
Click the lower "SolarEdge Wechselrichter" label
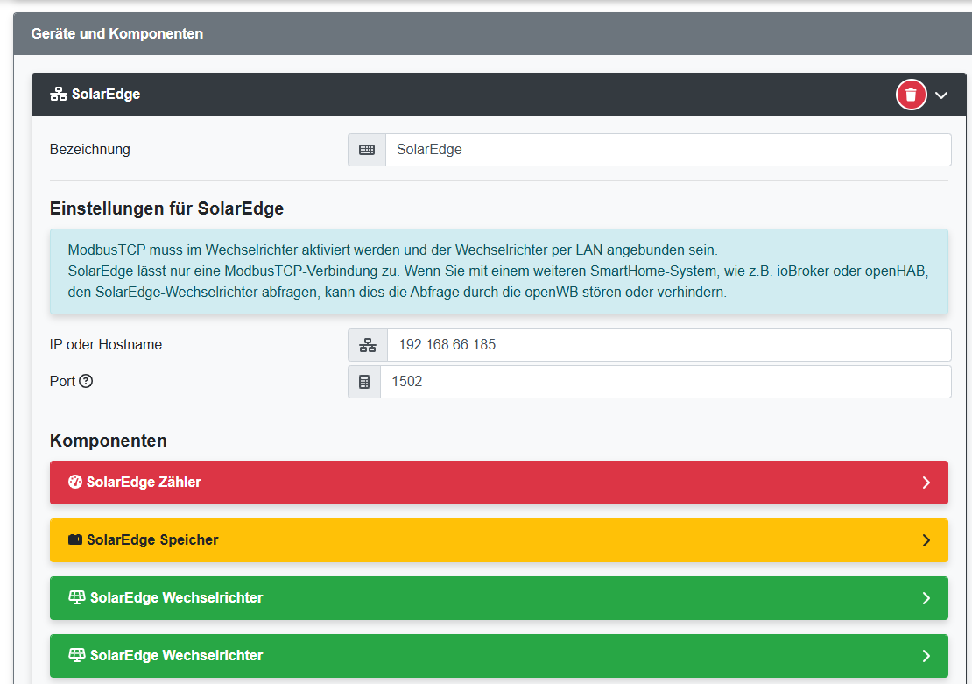177,655
